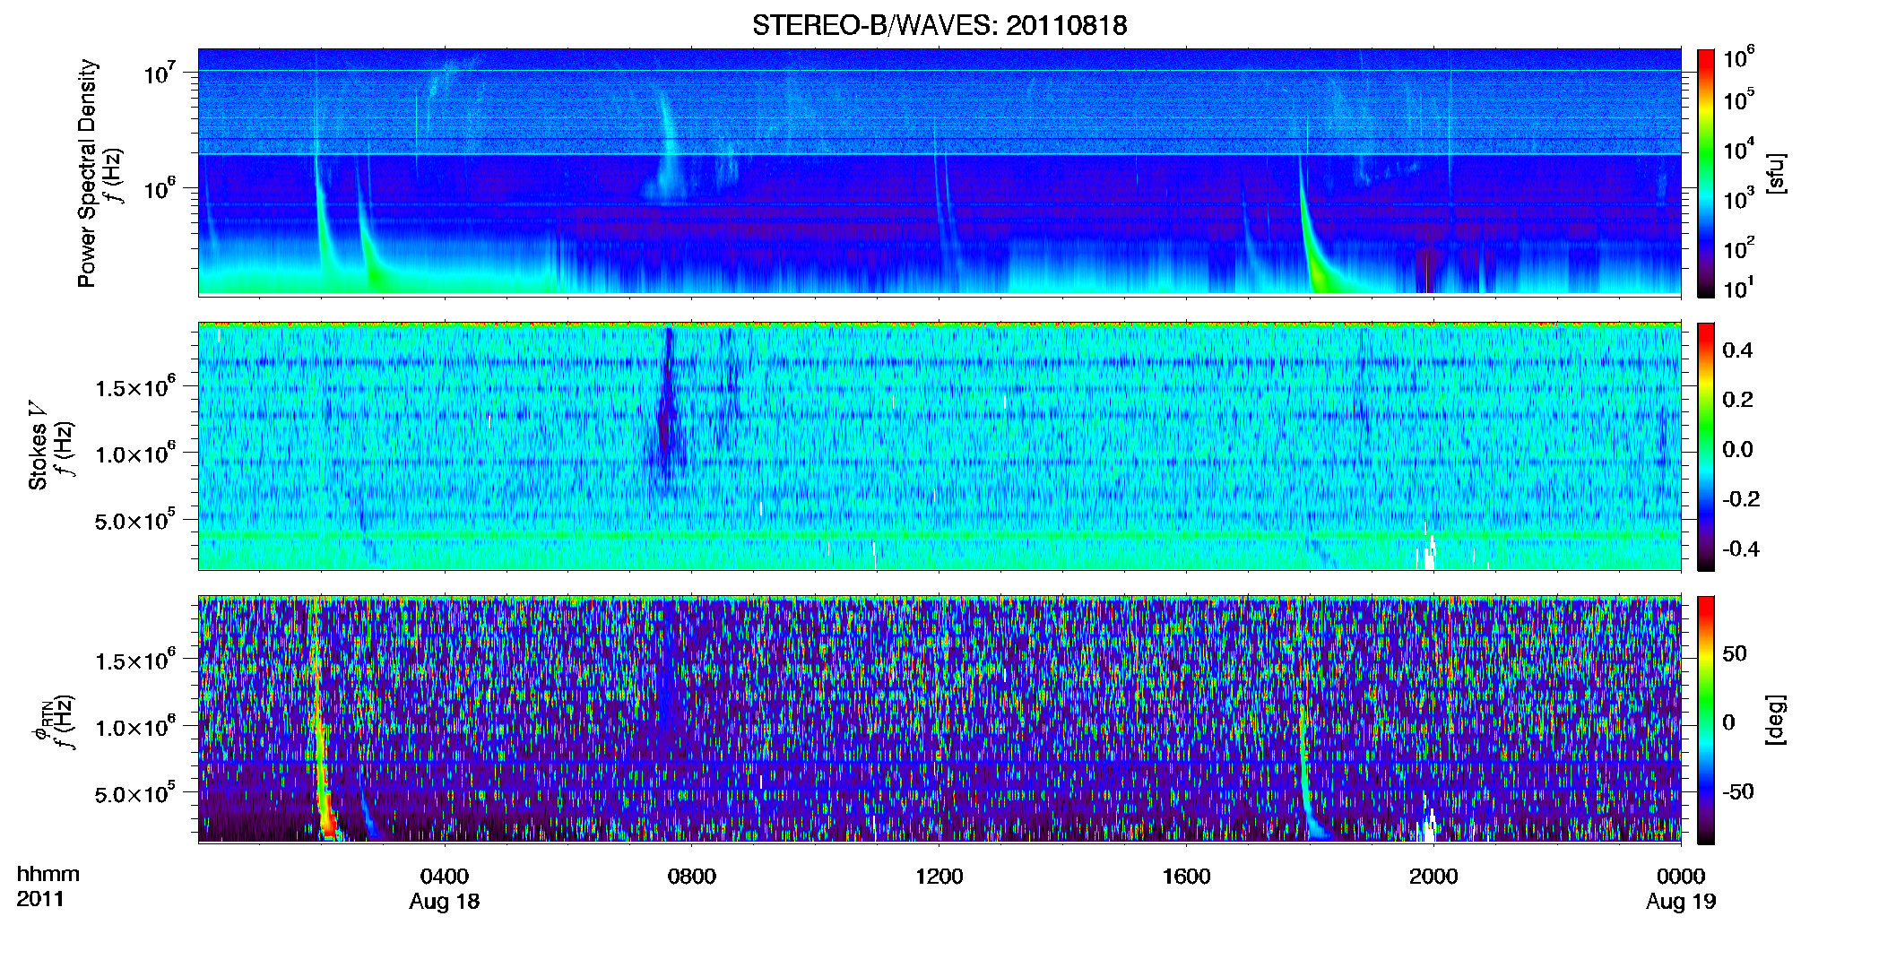Click the Aug 19 date label

pos(1681,902)
